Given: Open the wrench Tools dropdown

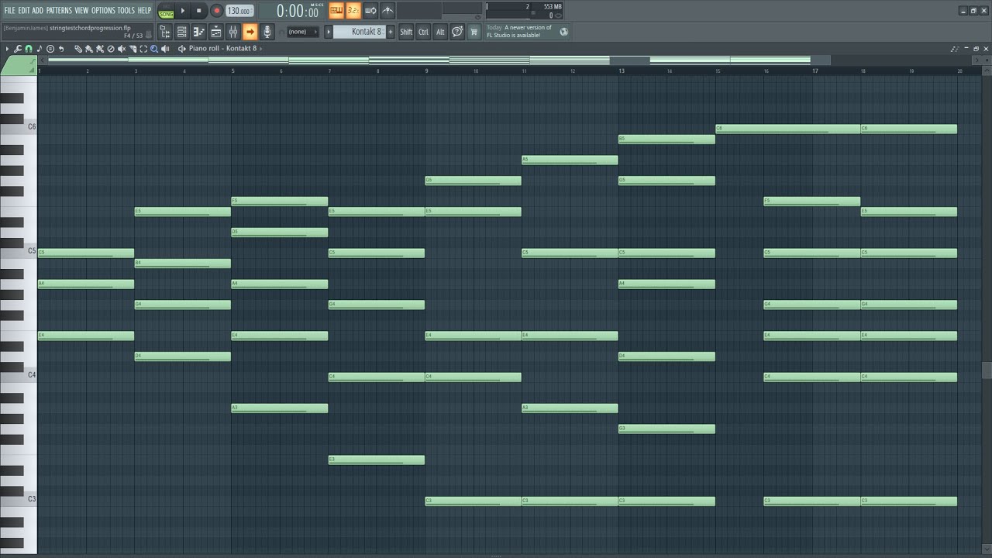Looking at the screenshot, I should point(18,49).
